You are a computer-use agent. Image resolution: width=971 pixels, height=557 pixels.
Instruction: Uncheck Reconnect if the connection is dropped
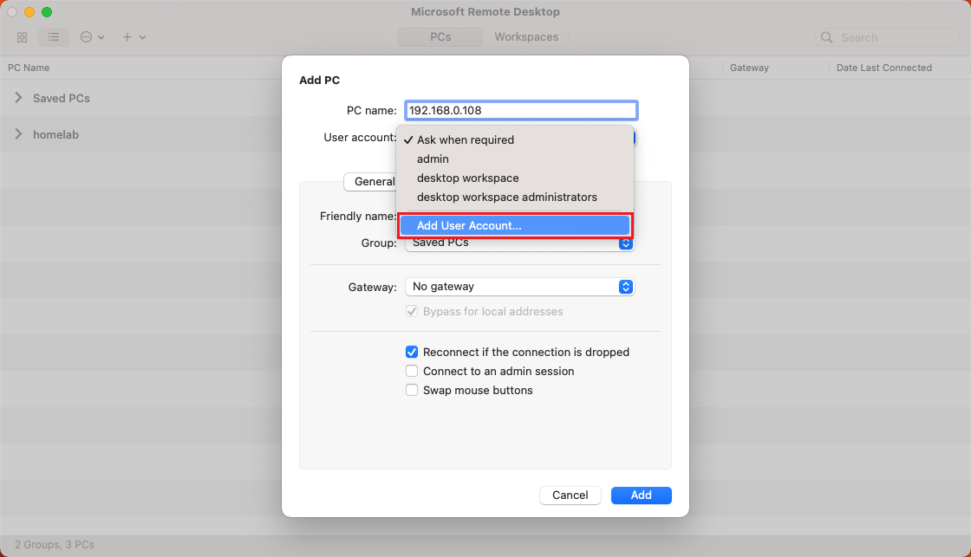(412, 353)
